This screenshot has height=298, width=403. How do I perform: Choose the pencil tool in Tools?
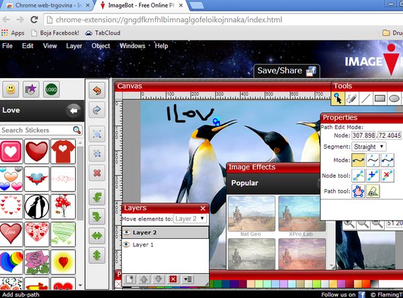tap(351, 98)
